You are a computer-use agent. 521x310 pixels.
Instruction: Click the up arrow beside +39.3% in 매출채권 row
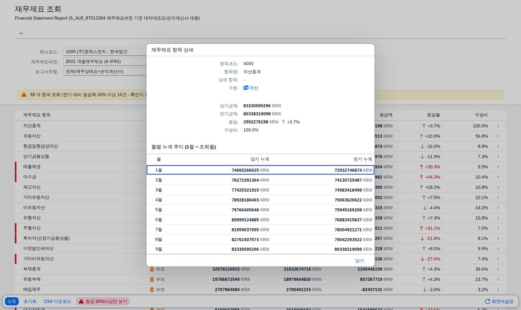(x=421, y=167)
